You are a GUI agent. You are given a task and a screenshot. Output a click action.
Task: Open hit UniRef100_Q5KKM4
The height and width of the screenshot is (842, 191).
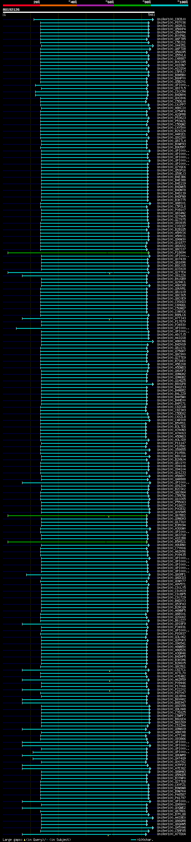point(171,32)
